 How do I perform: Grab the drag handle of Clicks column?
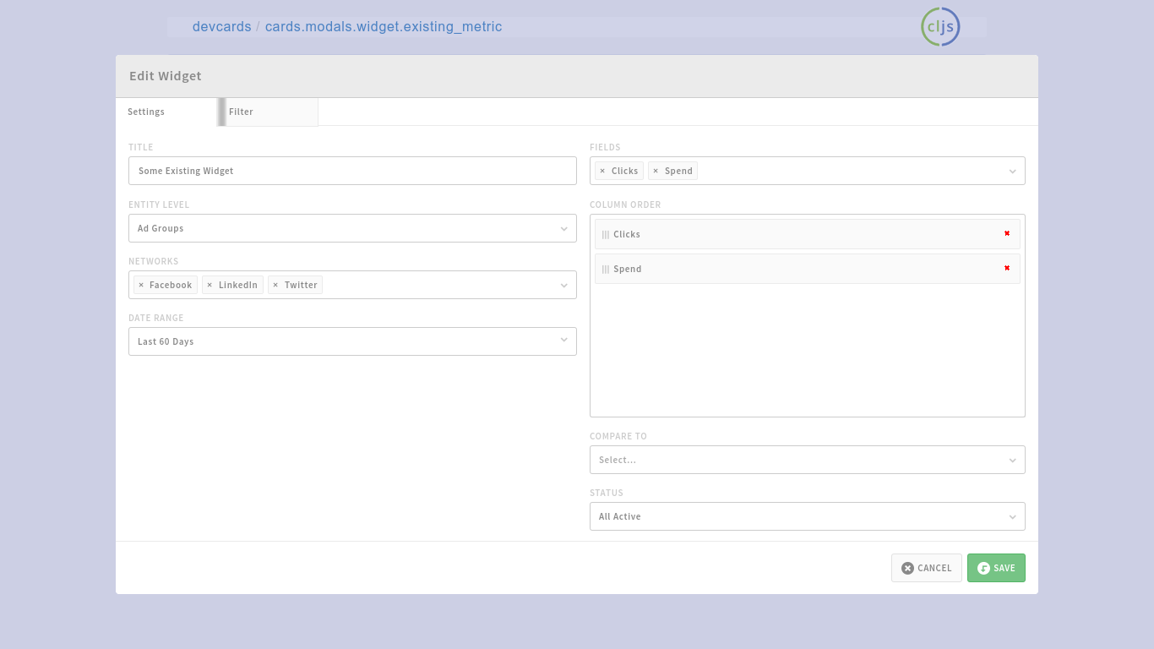(606, 235)
